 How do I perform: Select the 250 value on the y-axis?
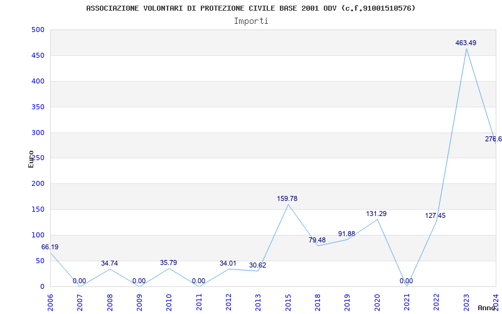38,158
